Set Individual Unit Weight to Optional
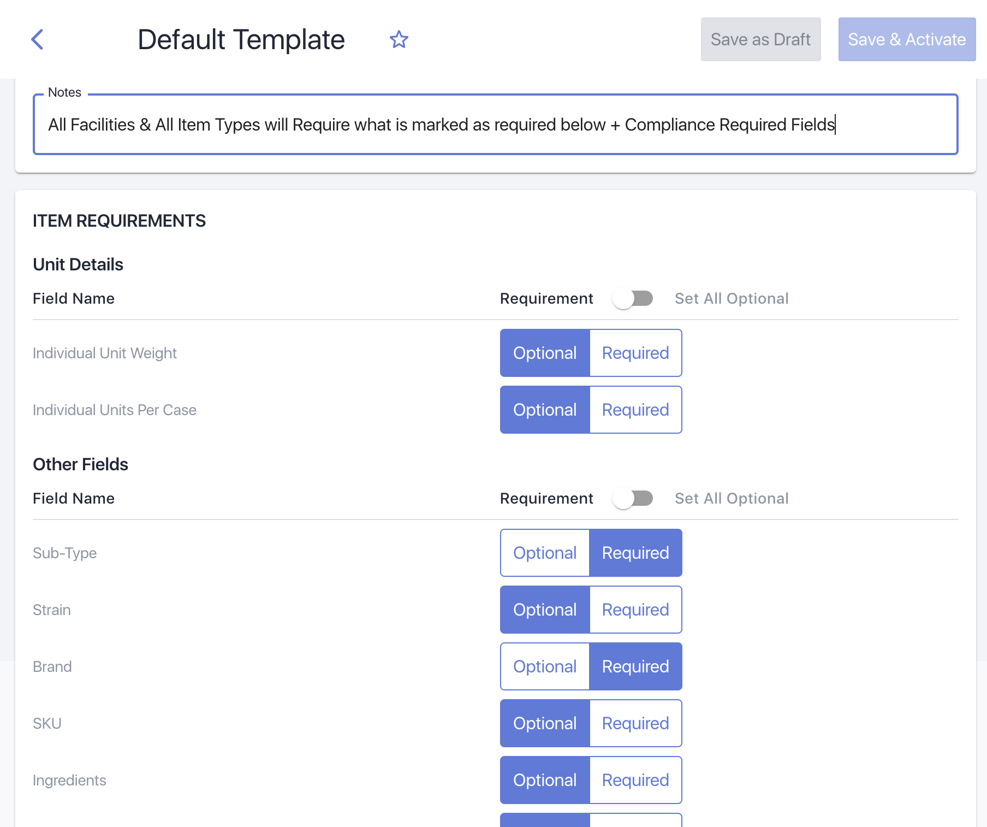Screen dimensions: 987x827 click(545, 353)
